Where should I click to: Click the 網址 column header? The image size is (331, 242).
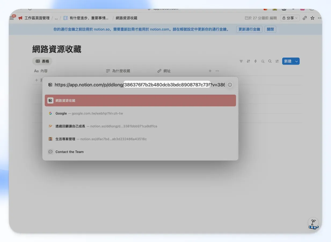tap(164, 71)
